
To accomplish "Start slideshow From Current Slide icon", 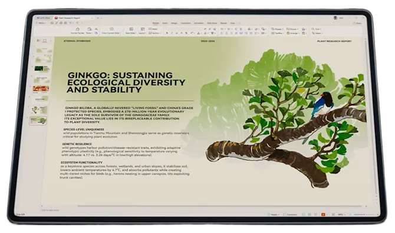I will (111, 29).
